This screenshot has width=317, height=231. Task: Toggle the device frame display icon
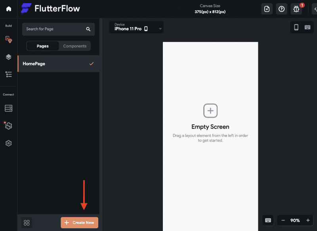click(x=296, y=27)
